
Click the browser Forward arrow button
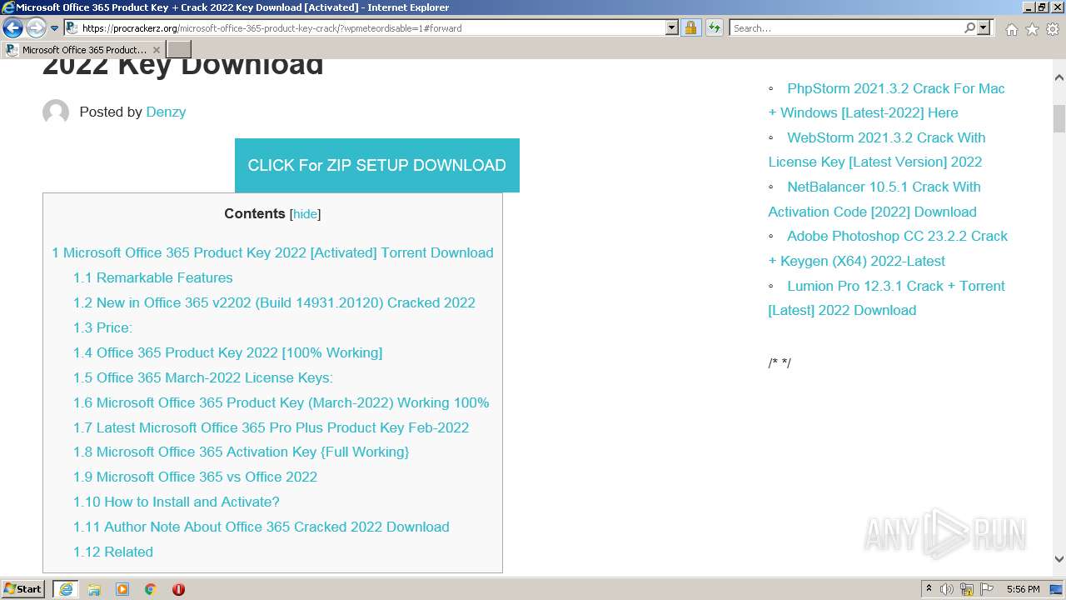[36, 27]
